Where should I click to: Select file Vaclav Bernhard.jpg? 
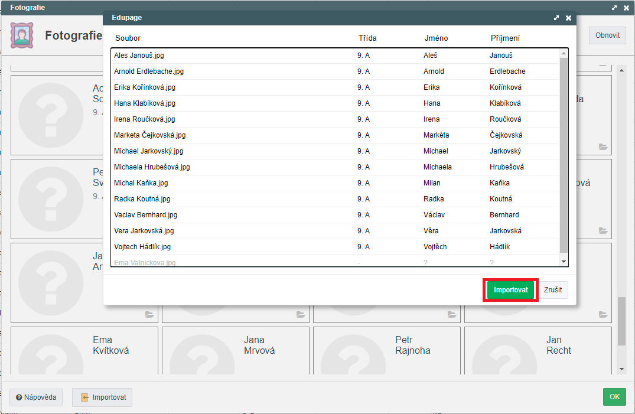tap(145, 215)
